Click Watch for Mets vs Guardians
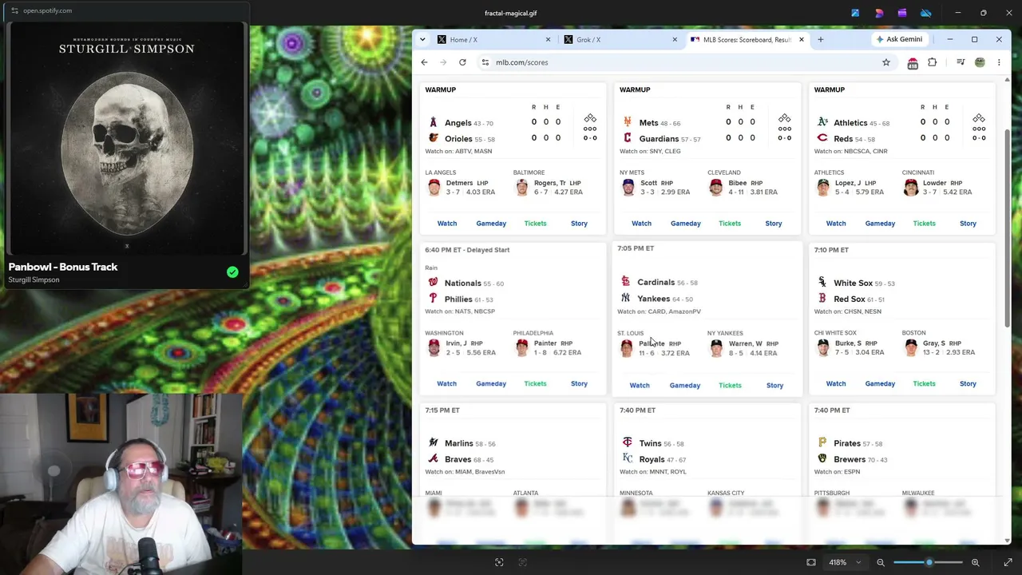Screen dimensions: 1022x575 coord(641,224)
